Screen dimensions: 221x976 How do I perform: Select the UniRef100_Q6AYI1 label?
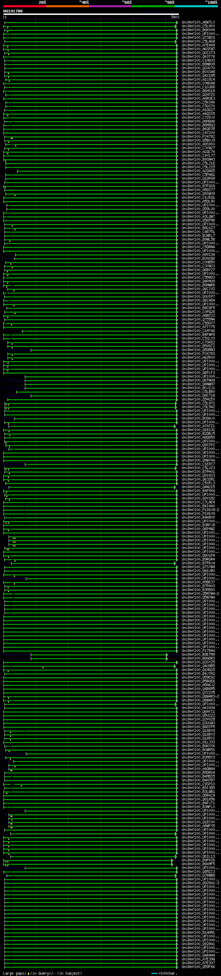pos(198,711)
